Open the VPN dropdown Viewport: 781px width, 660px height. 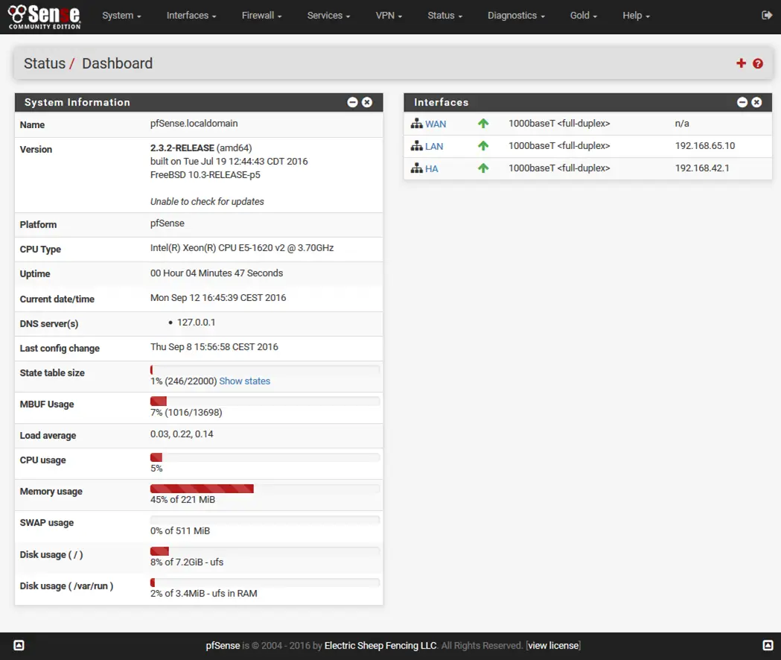pos(389,16)
